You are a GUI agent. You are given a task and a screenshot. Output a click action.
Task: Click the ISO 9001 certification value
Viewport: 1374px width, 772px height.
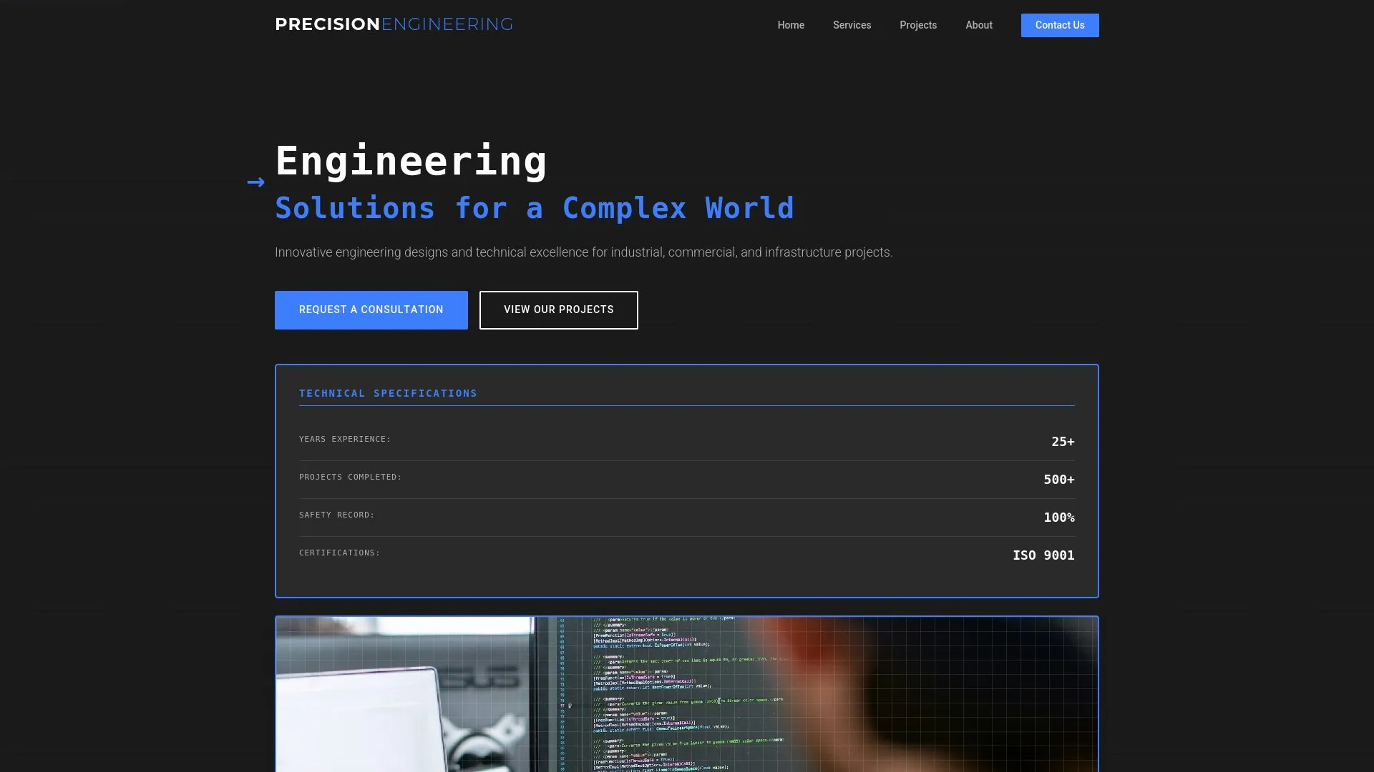click(x=1043, y=555)
